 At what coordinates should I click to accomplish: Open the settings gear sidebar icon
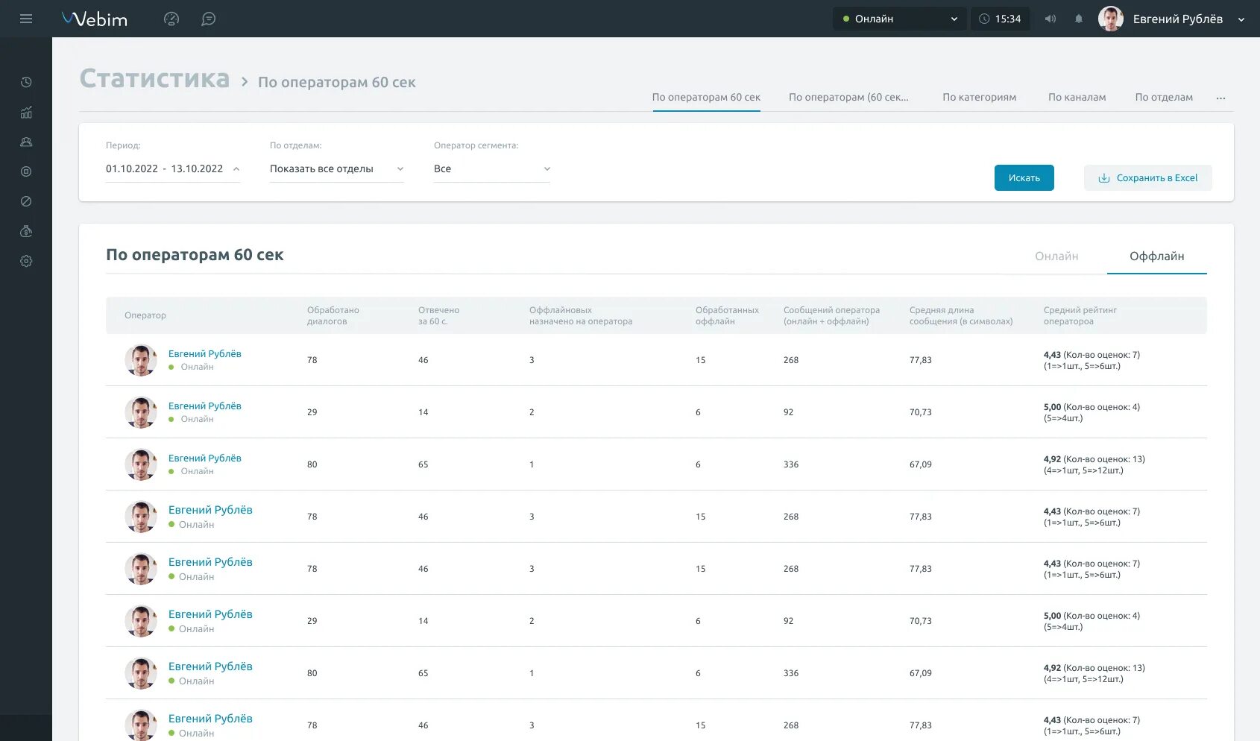(x=26, y=261)
